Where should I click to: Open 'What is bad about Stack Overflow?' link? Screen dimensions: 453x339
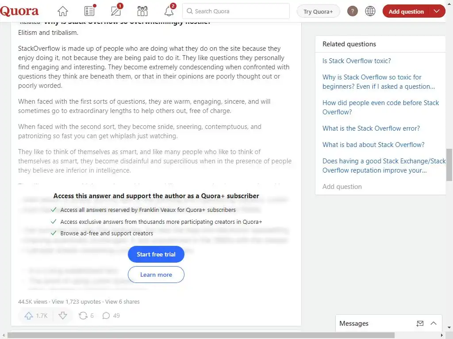373,145
